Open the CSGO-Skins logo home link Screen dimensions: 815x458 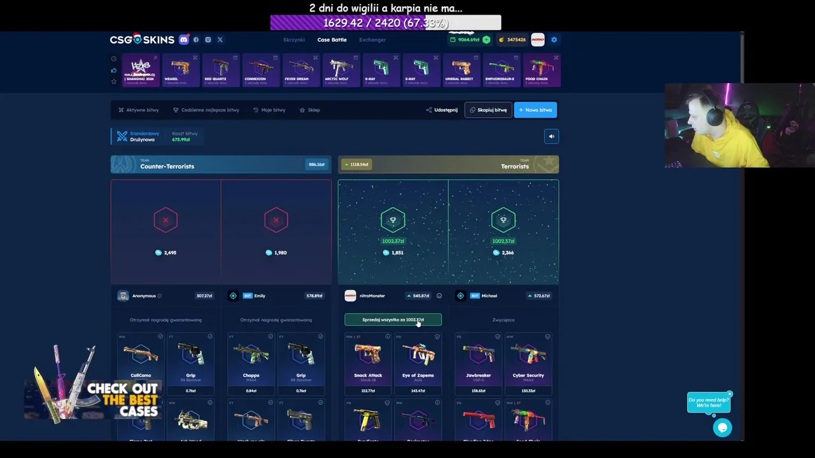(x=142, y=39)
